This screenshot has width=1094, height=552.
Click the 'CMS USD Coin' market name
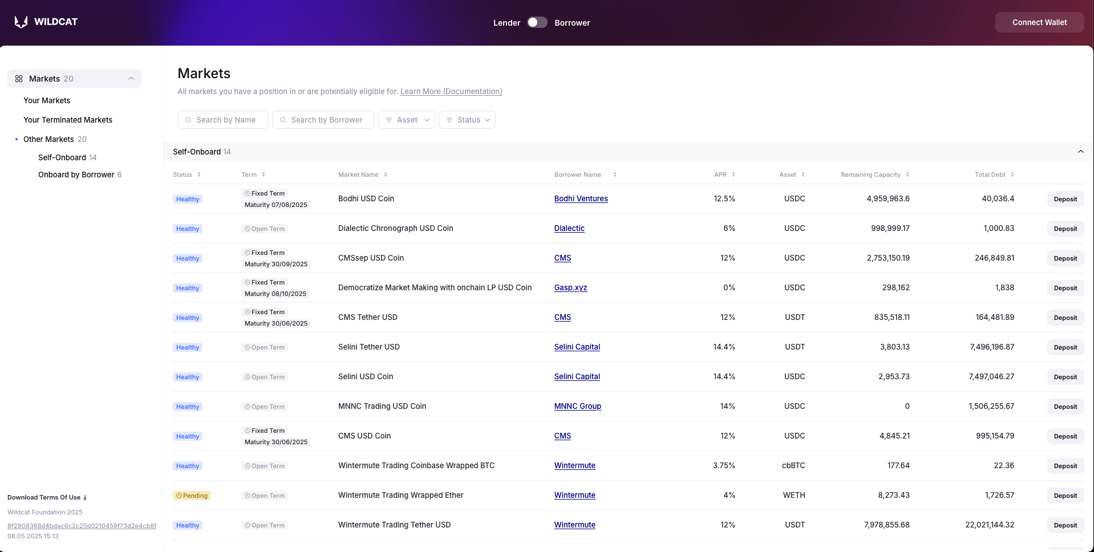(364, 436)
